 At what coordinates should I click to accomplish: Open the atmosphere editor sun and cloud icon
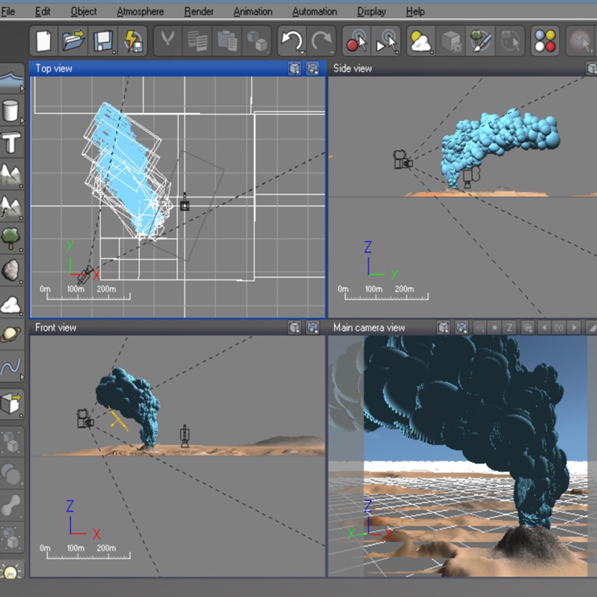tap(421, 41)
